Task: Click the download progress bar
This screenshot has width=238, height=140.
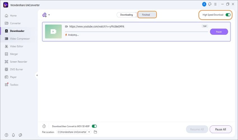Action: 136,32
